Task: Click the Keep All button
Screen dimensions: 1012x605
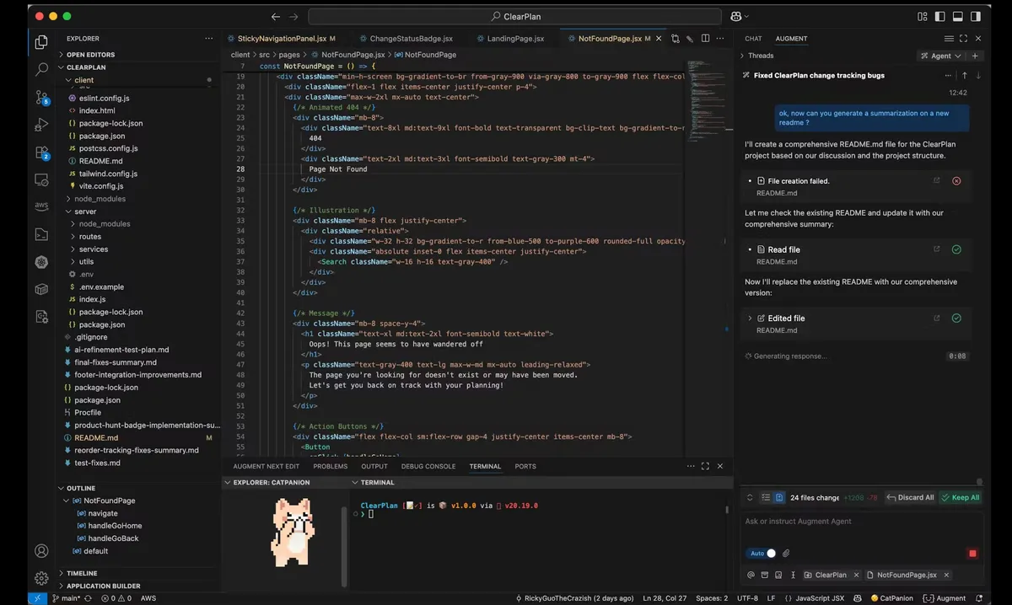Action: (961, 498)
